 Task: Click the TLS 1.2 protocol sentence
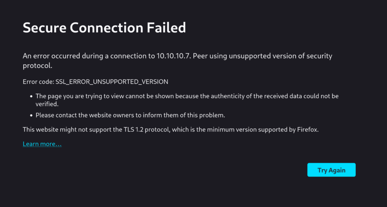point(170,130)
